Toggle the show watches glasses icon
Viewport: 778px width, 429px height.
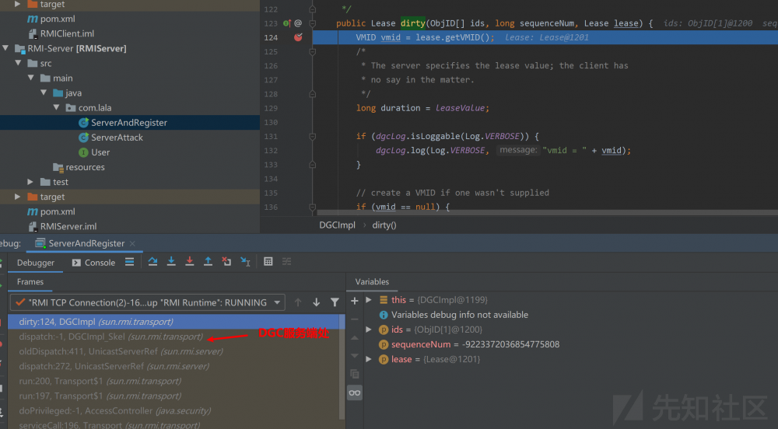(355, 393)
